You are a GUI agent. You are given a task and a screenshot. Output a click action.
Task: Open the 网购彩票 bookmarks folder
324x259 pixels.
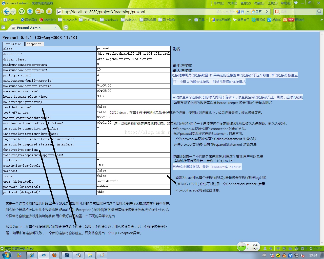(148, 20)
